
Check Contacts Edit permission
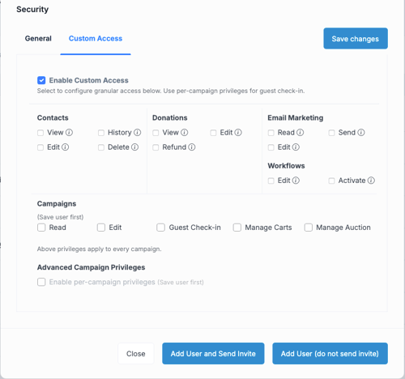pos(40,147)
